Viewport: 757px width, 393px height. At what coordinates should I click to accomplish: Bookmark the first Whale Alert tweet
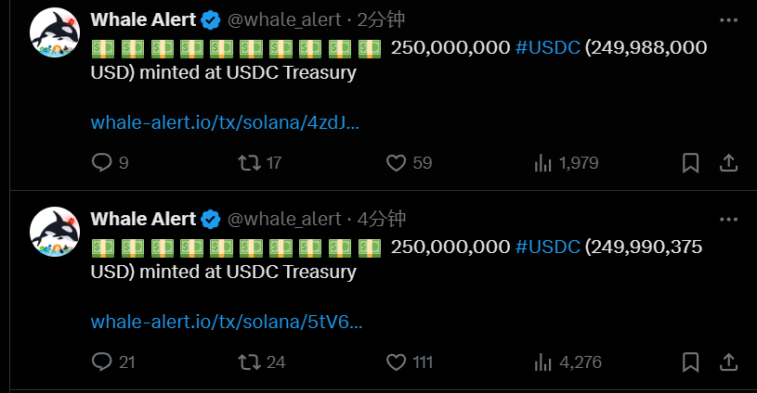691,163
